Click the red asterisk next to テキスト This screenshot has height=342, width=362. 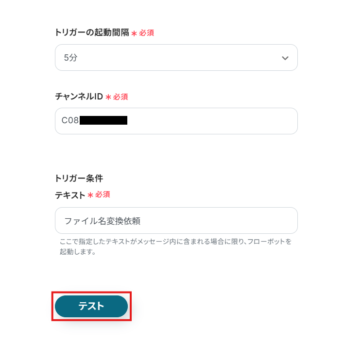[90, 195]
